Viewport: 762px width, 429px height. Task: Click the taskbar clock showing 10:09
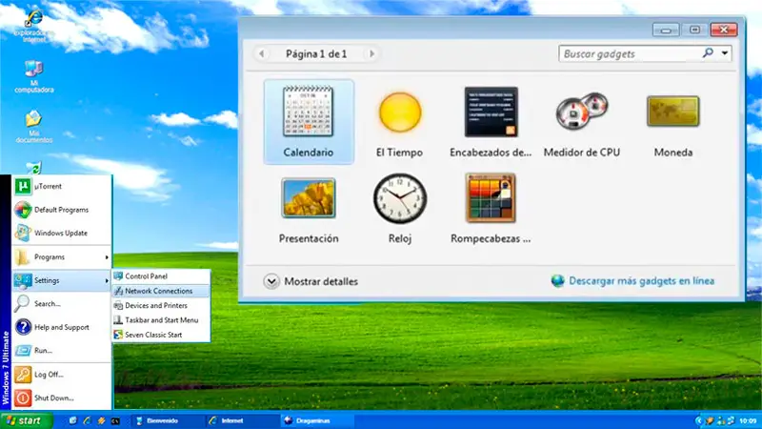(x=748, y=420)
